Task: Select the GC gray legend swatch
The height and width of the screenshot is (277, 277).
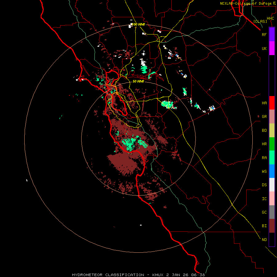Action: point(272,212)
